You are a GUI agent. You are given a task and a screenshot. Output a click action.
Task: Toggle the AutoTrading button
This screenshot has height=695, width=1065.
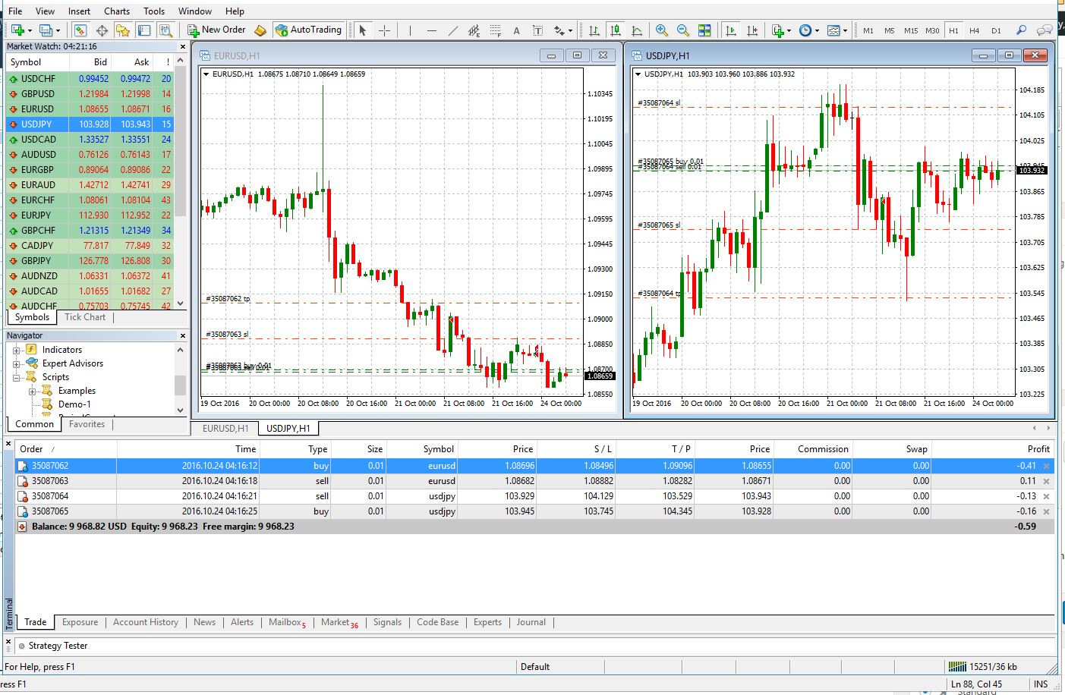coord(308,30)
